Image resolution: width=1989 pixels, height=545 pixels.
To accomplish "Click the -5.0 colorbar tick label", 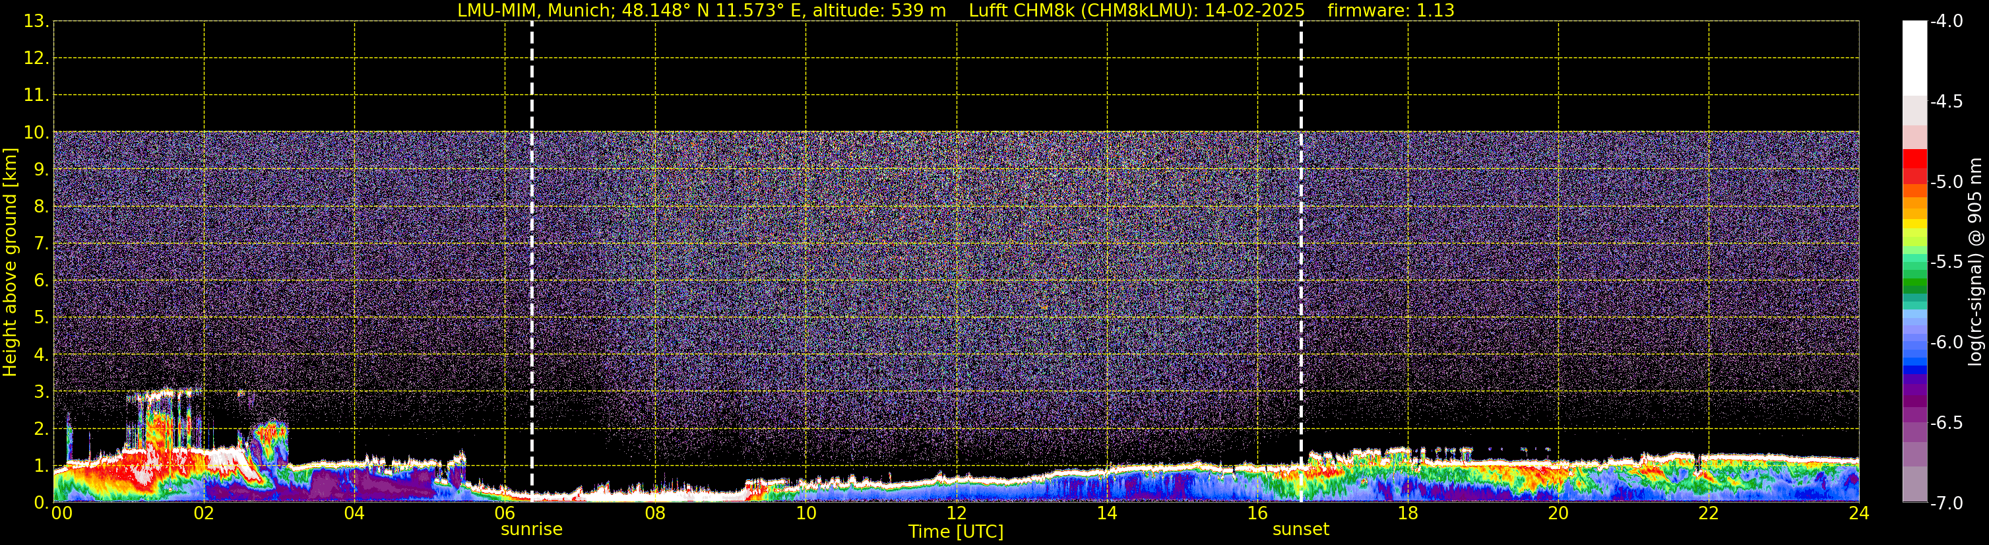I will pos(1947,182).
